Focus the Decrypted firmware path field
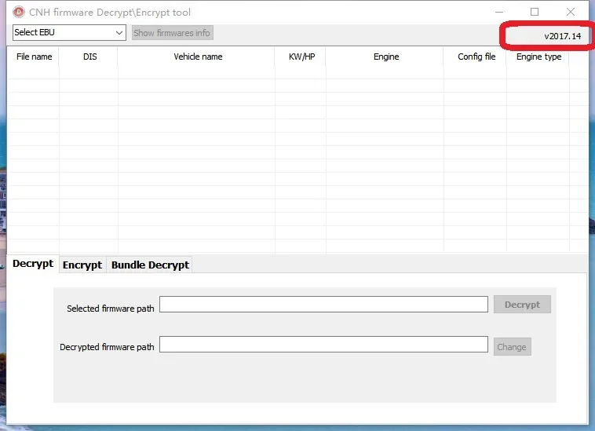Viewport: 595px width, 431px height. [323, 344]
